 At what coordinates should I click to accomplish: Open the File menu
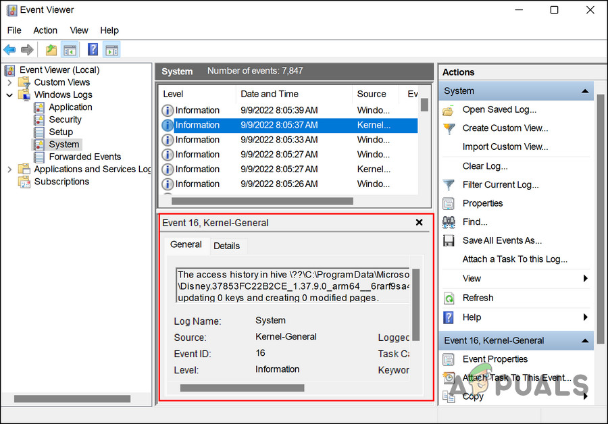pos(14,30)
